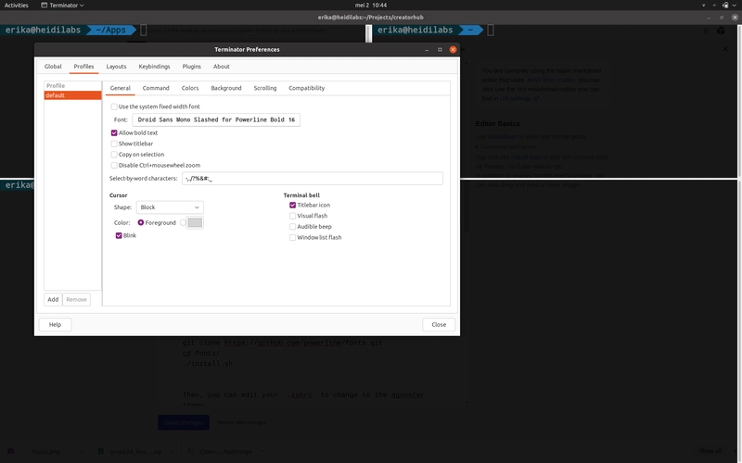
Task: Open the cursor color swatch picker
Action: pos(195,222)
